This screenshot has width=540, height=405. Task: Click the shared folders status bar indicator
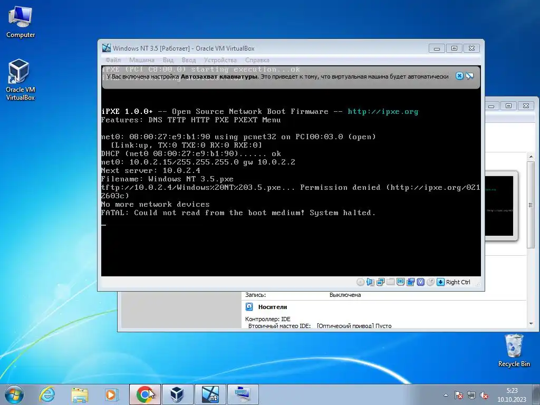pos(391,282)
